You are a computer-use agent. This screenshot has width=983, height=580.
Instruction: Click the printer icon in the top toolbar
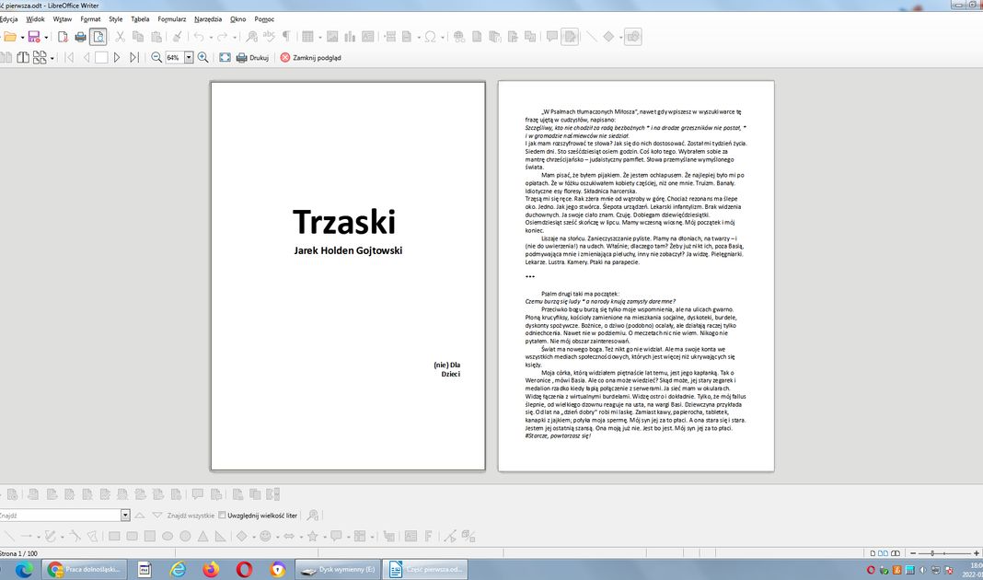80,37
